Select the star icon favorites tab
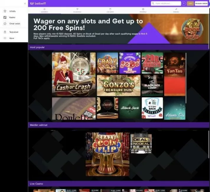 45,10
